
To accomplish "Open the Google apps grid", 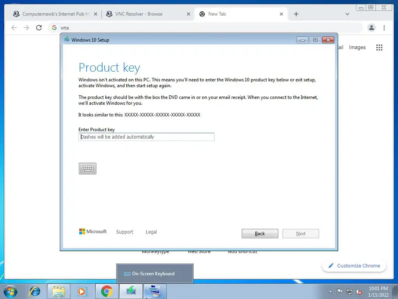I will tap(379, 47).
